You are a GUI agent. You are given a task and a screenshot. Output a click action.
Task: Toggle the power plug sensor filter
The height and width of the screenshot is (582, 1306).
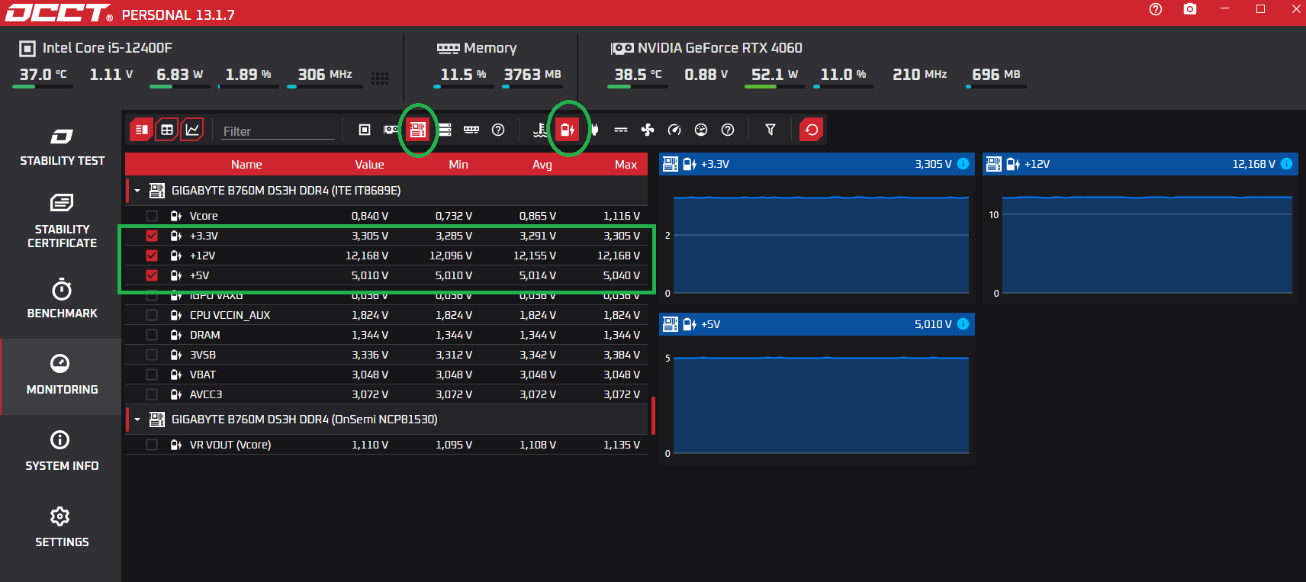[x=594, y=130]
